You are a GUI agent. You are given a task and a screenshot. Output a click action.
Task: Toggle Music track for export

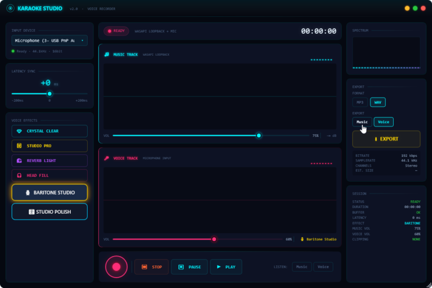click(362, 122)
